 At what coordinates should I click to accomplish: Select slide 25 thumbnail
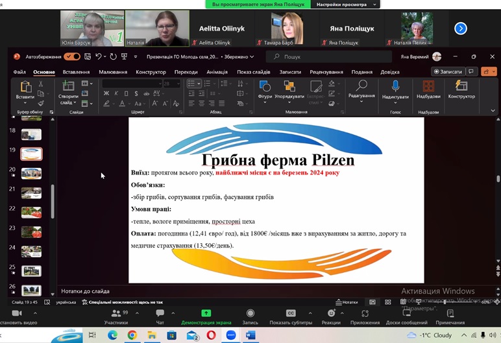(31, 271)
